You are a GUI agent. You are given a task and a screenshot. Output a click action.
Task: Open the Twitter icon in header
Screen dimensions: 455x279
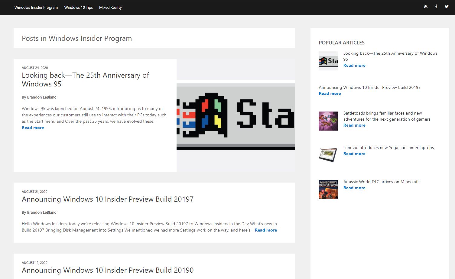pos(447,6)
